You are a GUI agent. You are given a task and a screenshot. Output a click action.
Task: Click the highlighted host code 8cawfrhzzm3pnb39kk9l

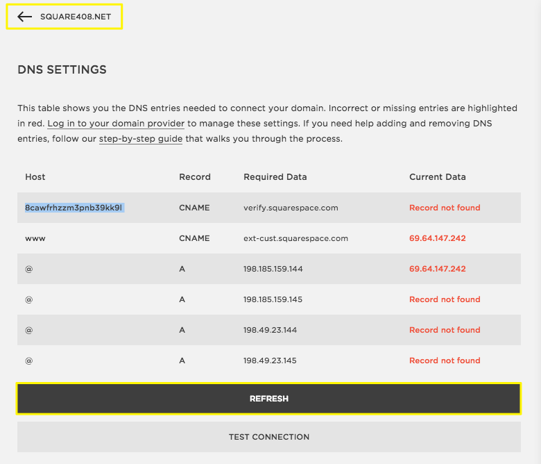74,208
